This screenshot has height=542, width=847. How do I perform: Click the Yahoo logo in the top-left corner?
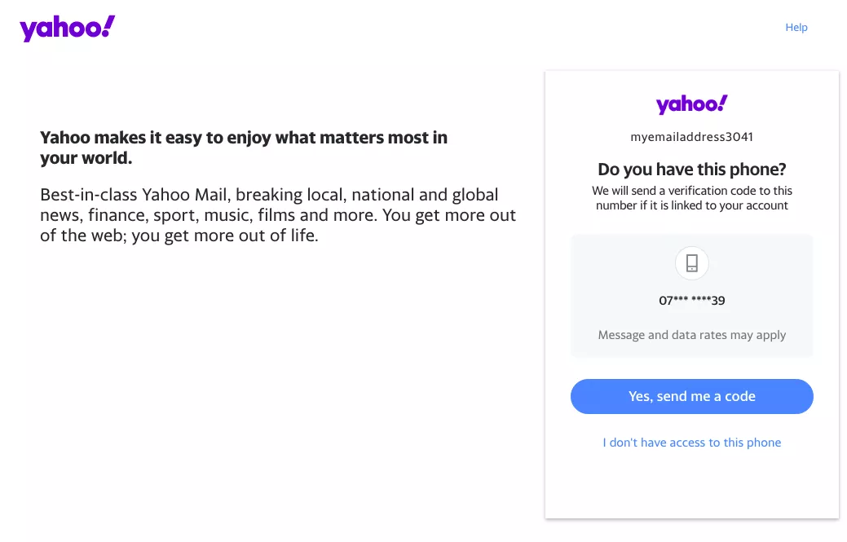point(67,29)
